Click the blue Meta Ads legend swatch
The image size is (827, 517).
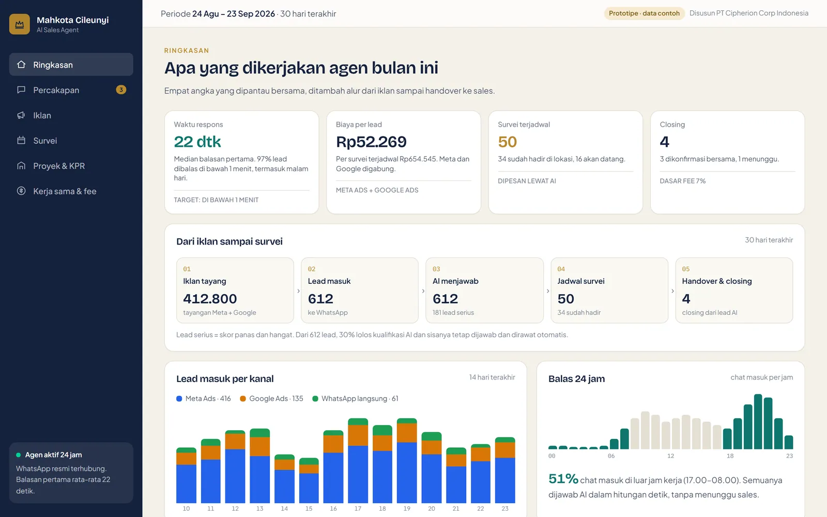[x=179, y=399]
